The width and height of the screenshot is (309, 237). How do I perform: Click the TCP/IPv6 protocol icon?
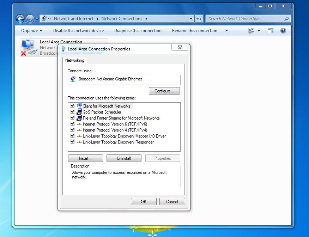coord(79,124)
